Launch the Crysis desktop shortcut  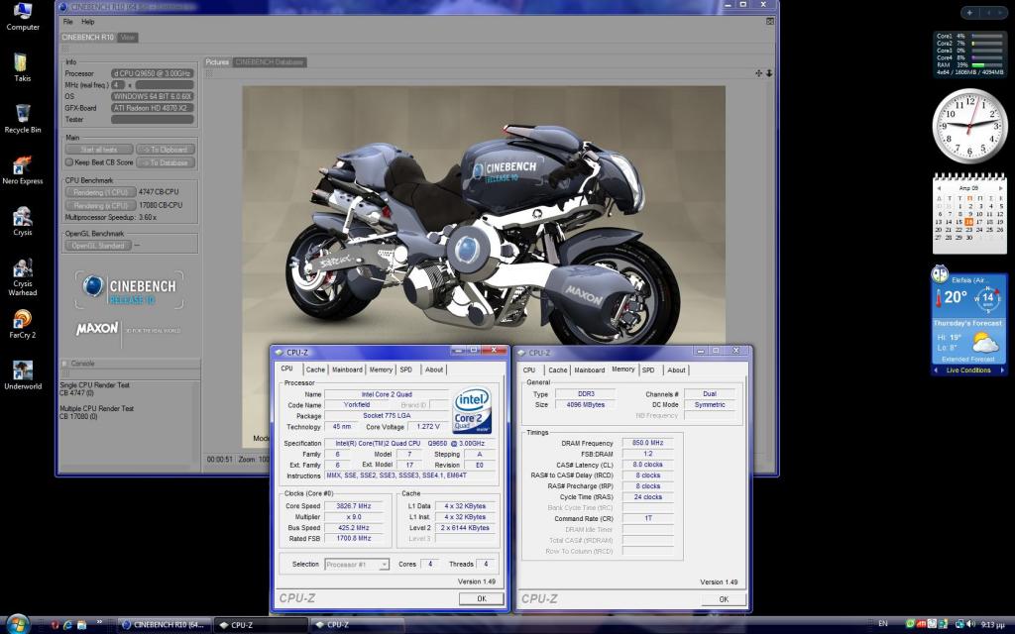(23, 221)
